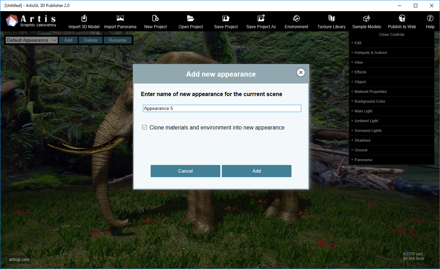Expand the Hotspots & Actions section

click(392, 53)
